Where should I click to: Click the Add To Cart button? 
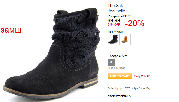[120, 76]
